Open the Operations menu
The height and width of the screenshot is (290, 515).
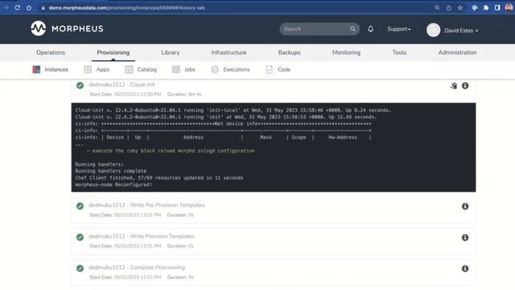(51, 52)
